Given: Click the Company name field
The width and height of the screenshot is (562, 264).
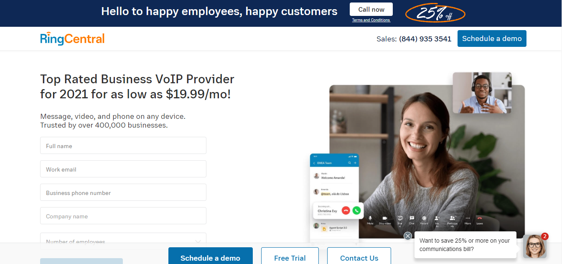Looking at the screenshot, I should pyautogui.click(x=123, y=216).
